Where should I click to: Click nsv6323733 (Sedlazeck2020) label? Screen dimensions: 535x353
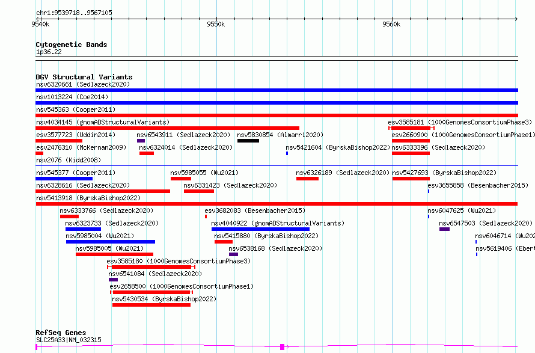(x=112, y=223)
